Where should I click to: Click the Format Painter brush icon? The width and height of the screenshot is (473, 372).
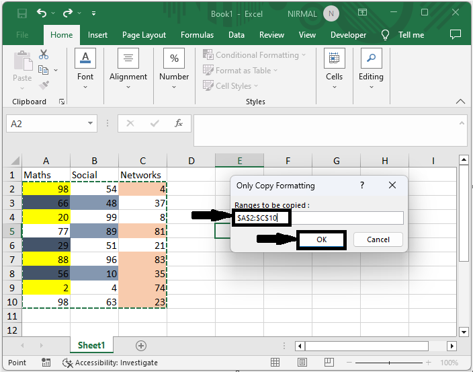point(44,85)
